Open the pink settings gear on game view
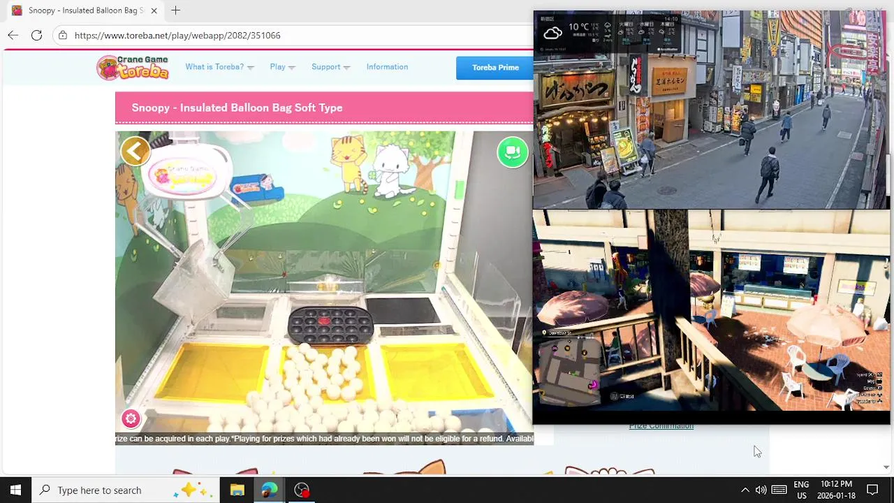 pyautogui.click(x=131, y=418)
